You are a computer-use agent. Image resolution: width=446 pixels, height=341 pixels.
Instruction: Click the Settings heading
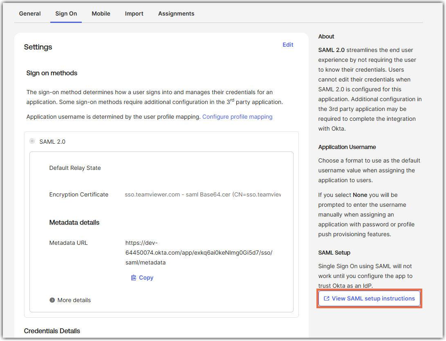[38, 47]
